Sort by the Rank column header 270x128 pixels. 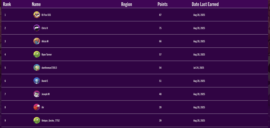point(7,4)
